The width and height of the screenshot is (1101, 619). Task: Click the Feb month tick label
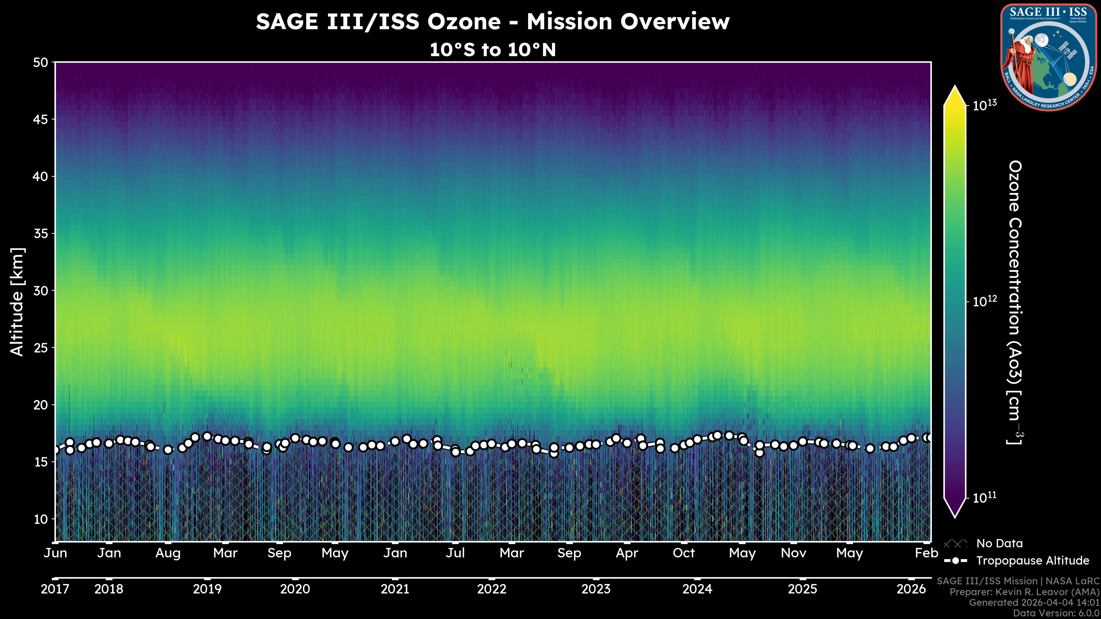pyautogui.click(x=926, y=553)
